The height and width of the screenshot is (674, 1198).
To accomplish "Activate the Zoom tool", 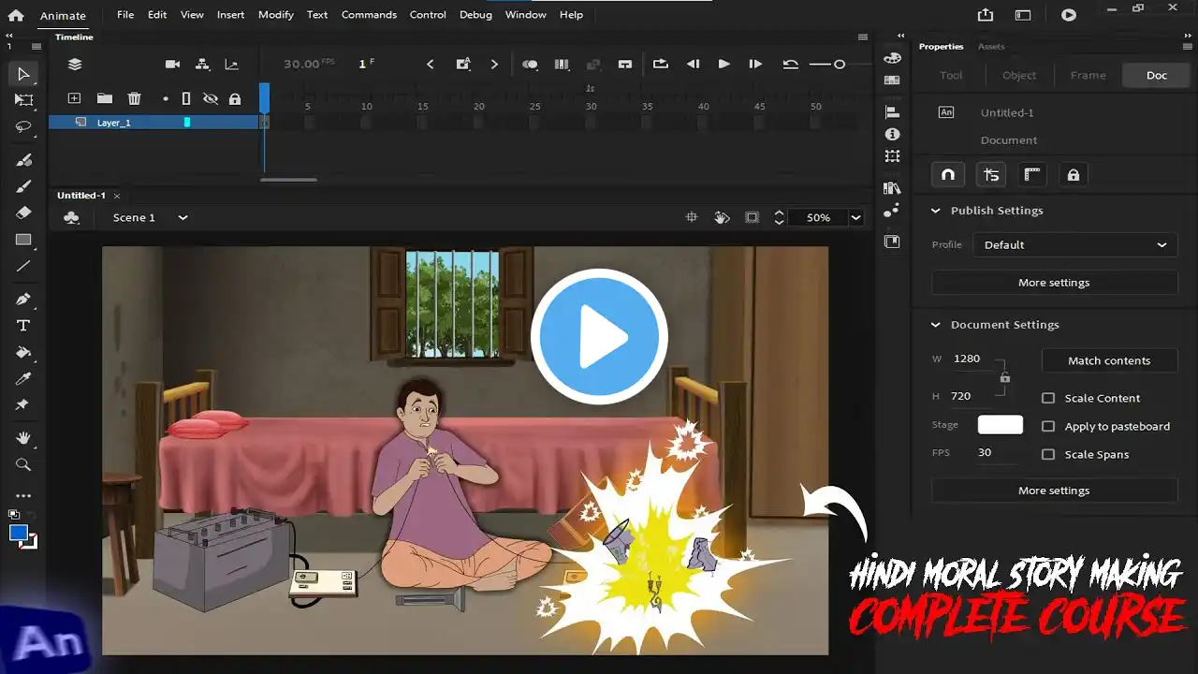I will coord(23,464).
